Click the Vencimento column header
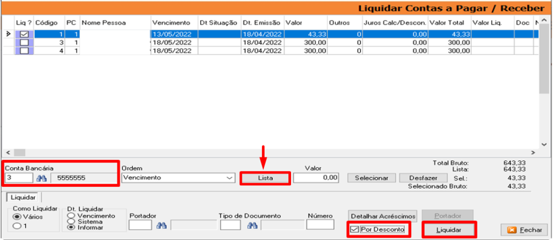This screenshot has width=554, height=240. point(172,23)
